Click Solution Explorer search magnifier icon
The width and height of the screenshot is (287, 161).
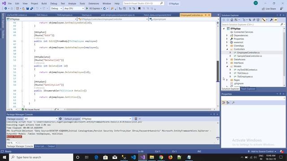(282, 24)
